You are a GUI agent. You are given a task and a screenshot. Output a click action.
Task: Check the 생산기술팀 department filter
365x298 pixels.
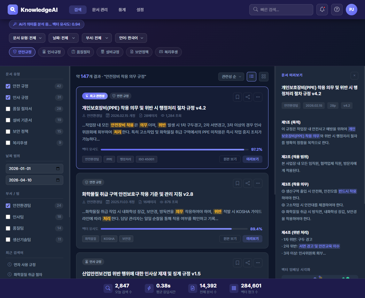(8, 240)
